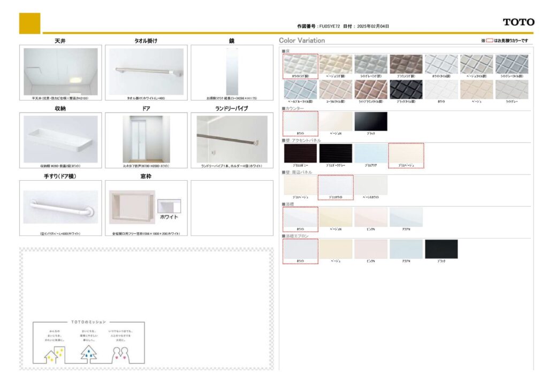Screen dimensions: 548x379
Task: Click the red dotted legend box near お見積りカラー
Action: (489, 41)
